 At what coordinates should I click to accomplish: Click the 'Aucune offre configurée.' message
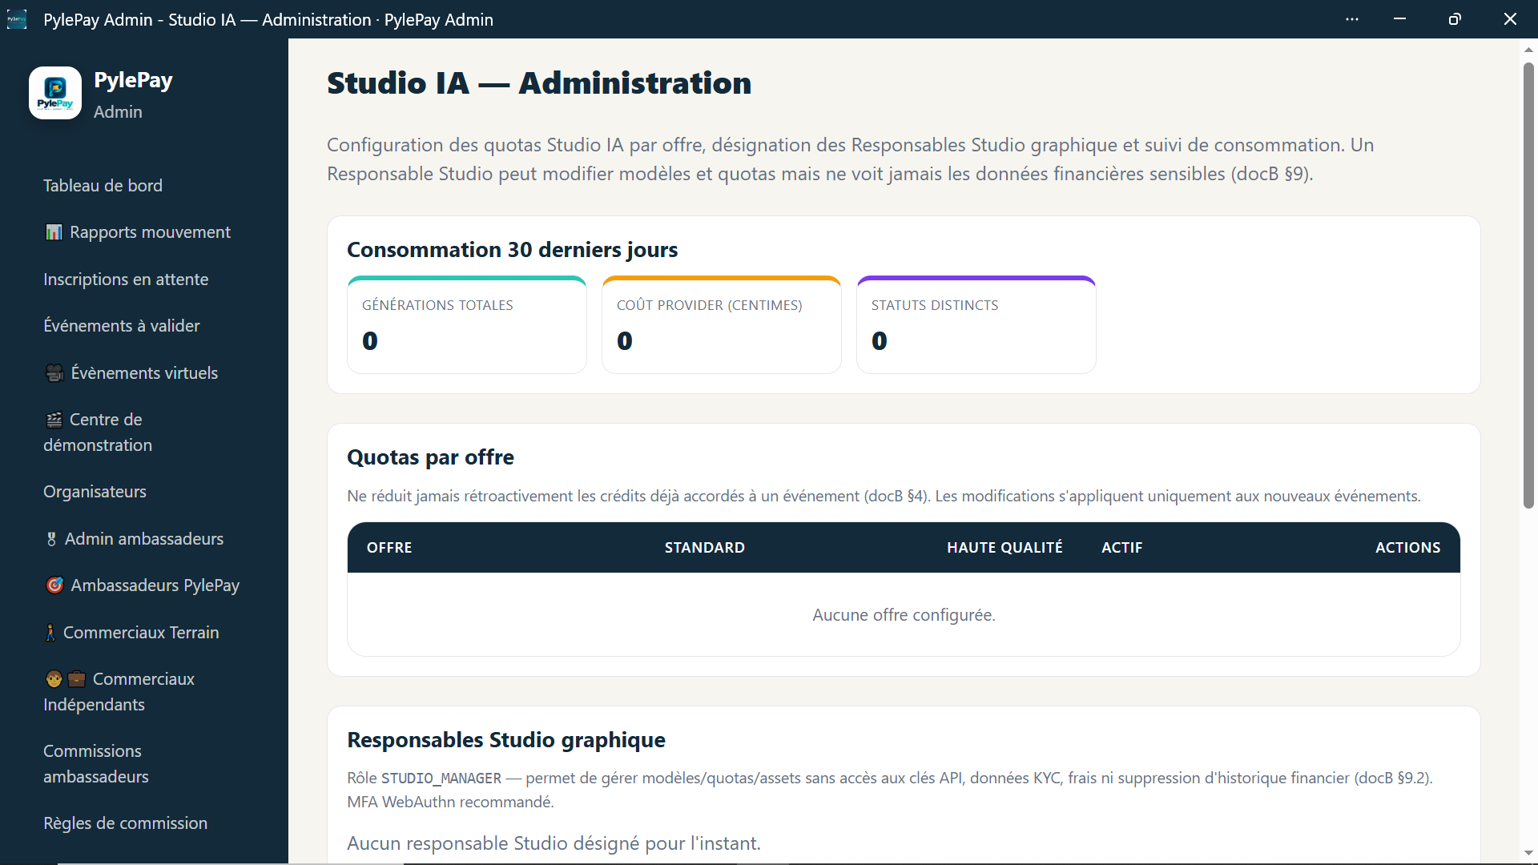click(904, 615)
